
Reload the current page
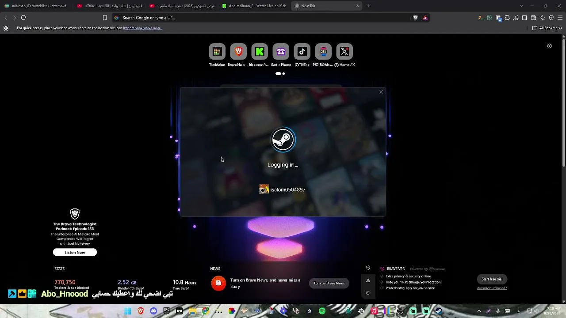pos(23,18)
